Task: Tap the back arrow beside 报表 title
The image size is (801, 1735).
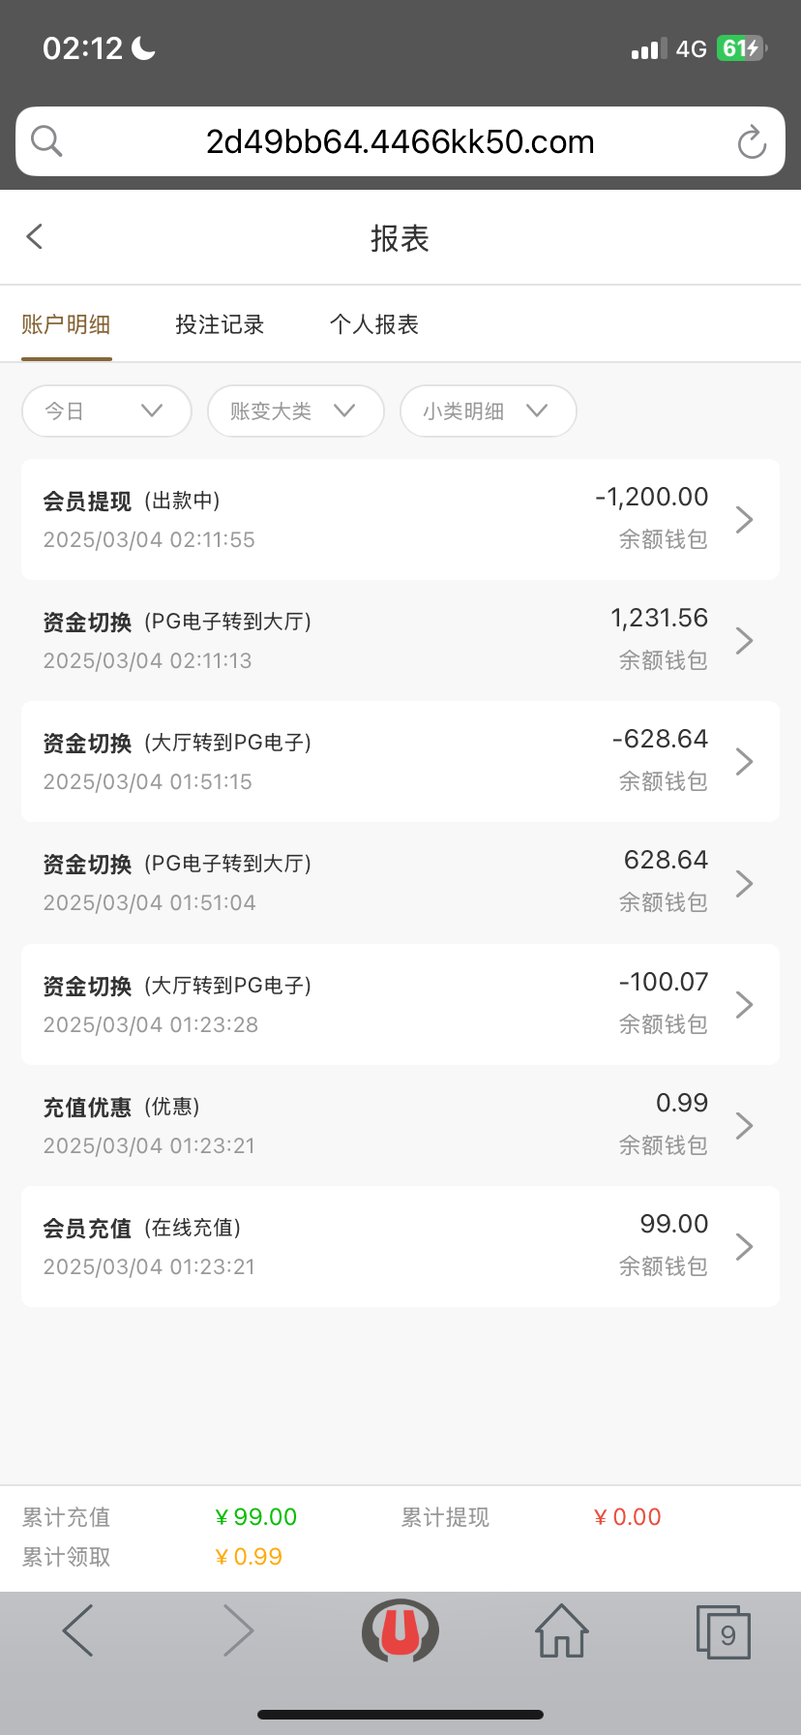Action: [35, 236]
